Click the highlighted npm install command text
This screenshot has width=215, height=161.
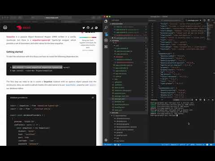pos(37,67)
